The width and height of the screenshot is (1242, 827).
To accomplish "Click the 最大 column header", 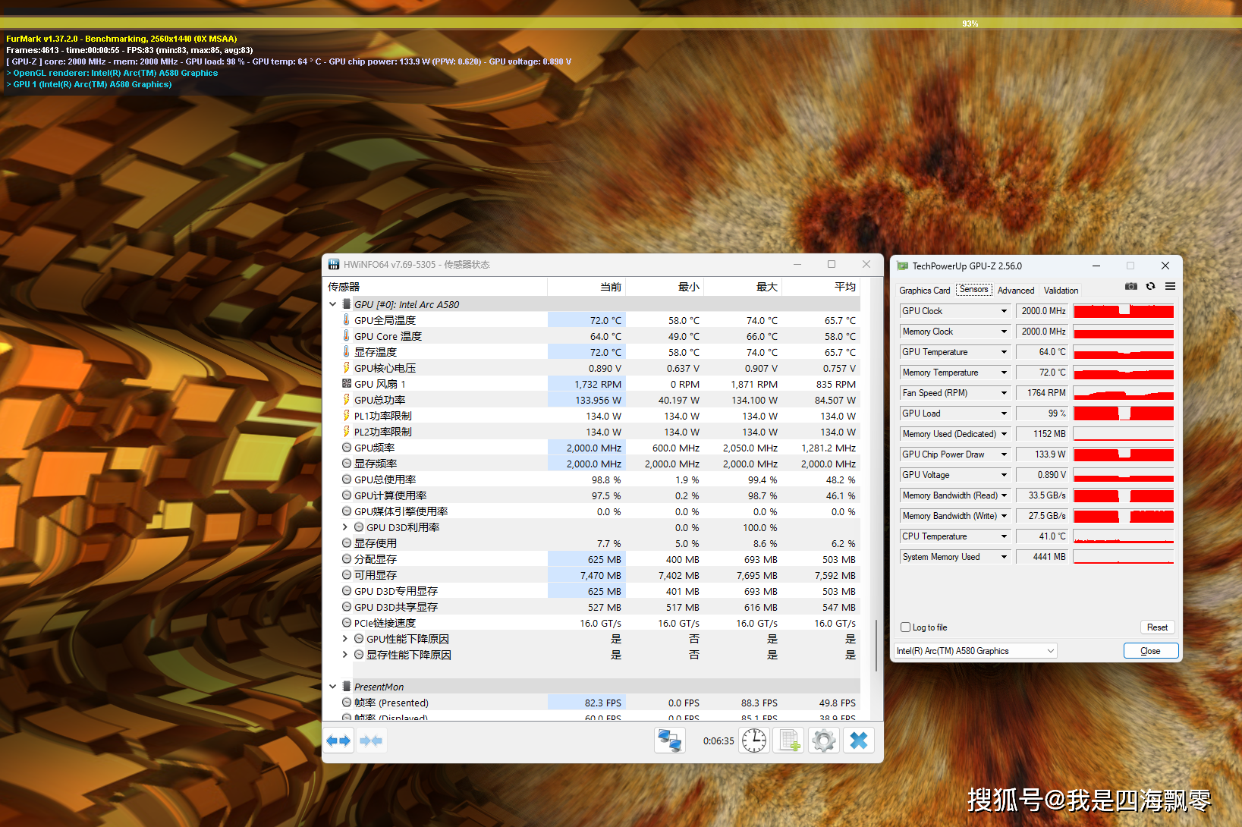I will [743, 287].
